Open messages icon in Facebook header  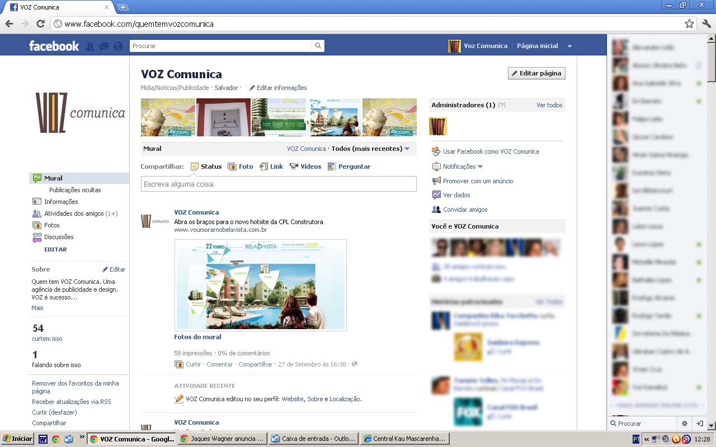tap(103, 46)
